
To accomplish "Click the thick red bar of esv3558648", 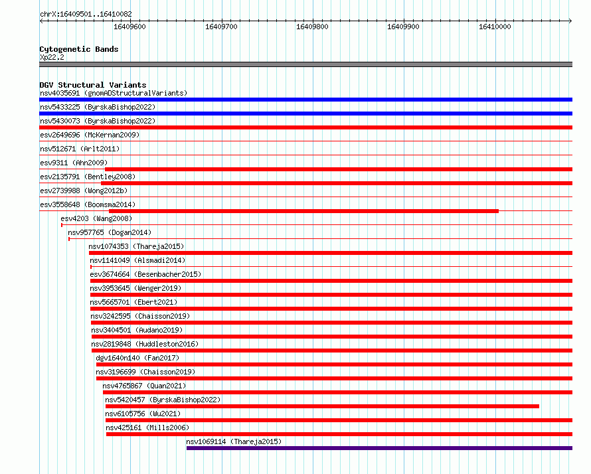I will coord(303,211).
